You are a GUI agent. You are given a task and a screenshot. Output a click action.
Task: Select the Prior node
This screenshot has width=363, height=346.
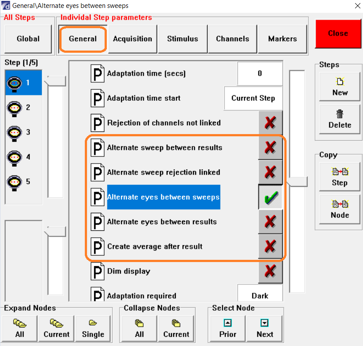point(228,328)
